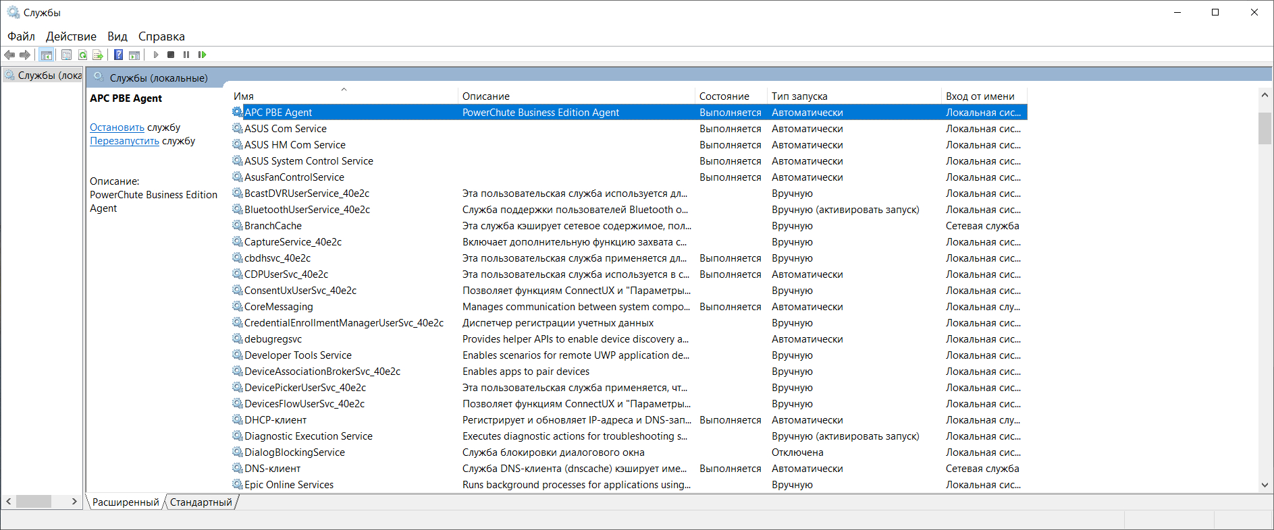1274x530 pixels.
Task: Click the Перезапустить link to restart the service
Action: pyautogui.click(x=125, y=141)
